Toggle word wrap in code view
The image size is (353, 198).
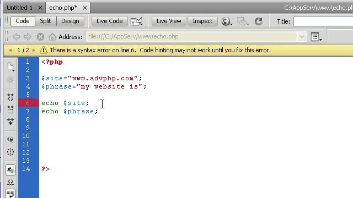tap(10, 194)
